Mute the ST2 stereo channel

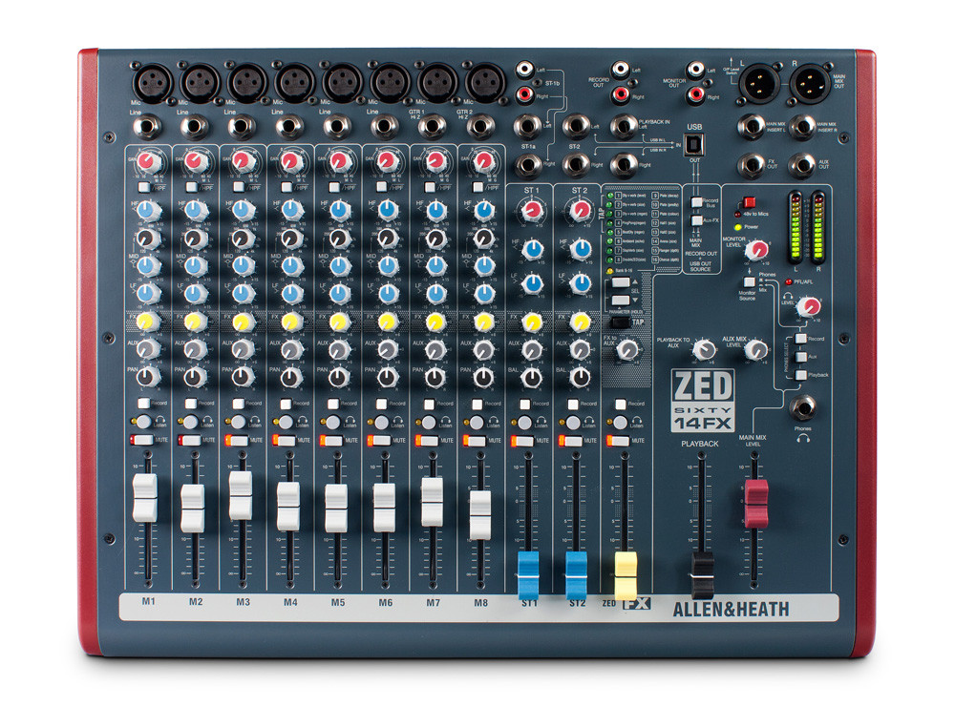click(571, 440)
